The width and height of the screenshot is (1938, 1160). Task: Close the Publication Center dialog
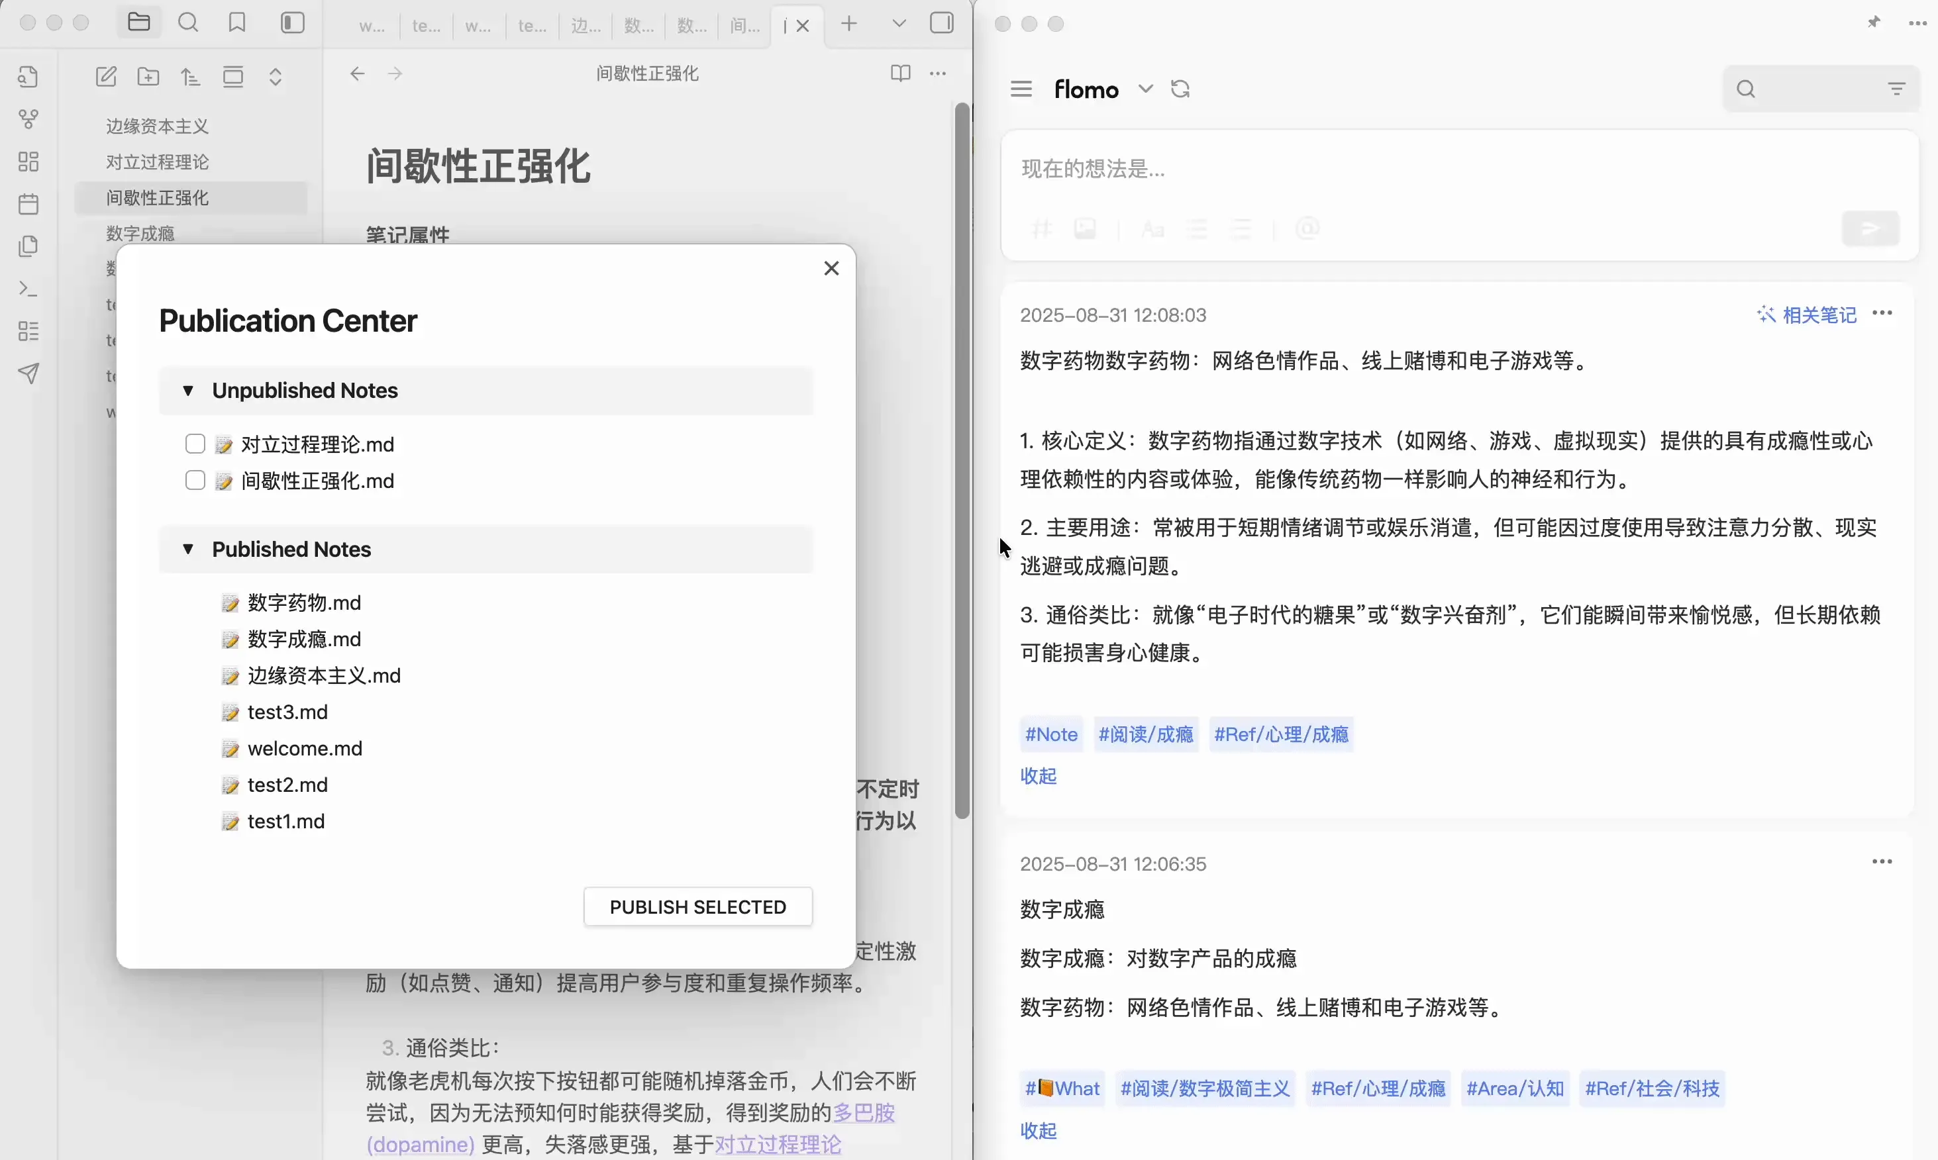pyautogui.click(x=831, y=268)
